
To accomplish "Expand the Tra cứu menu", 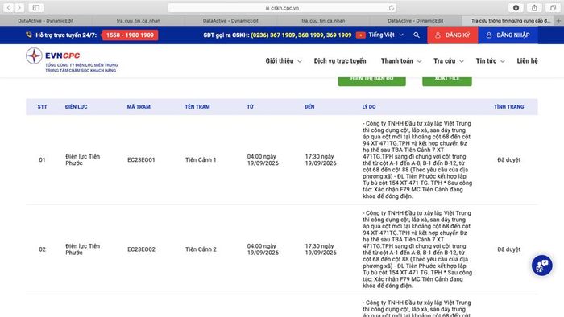I will pyautogui.click(x=449, y=61).
